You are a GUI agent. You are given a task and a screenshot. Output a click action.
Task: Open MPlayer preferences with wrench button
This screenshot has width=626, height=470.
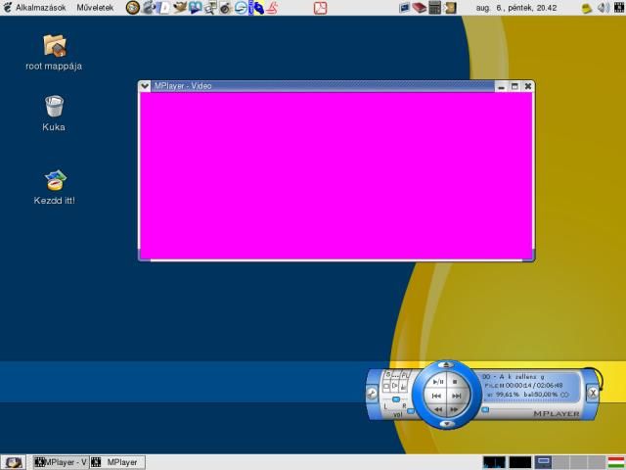click(372, 394)
